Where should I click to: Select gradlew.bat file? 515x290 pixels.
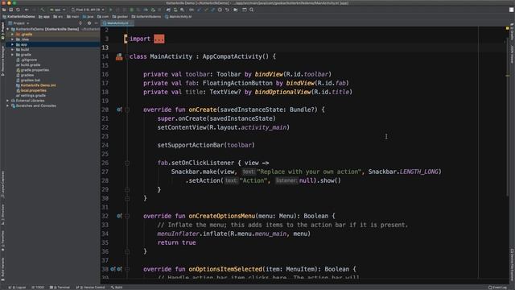pyautogui.click(x=28, y=81)
